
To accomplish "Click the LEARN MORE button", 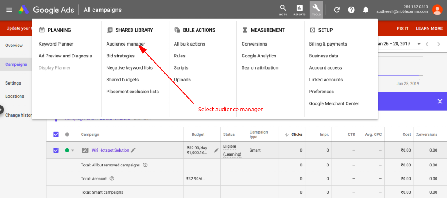I will [429, 29].
